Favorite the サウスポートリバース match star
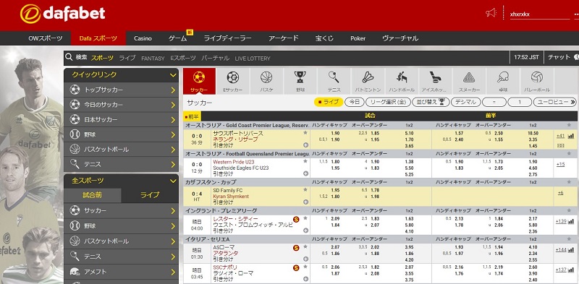579x284 pixels. coord(305,133)
